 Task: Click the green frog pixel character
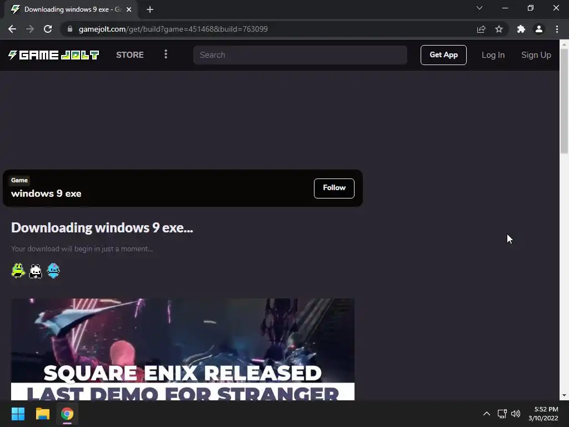click(x=18, y=271)
